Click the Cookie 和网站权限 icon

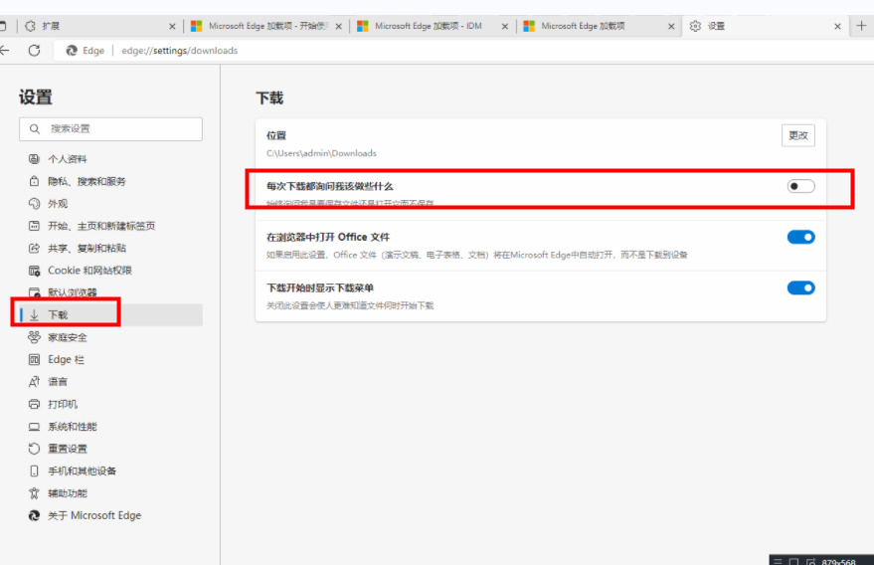point(35,271)
